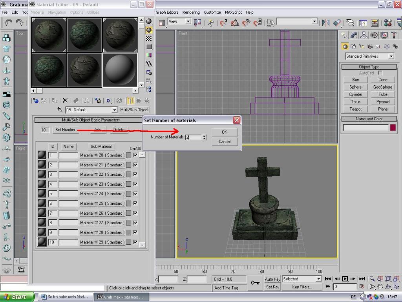This screenshot has width=402, height=302.
Task: Open the Help menu
Action: click(249, 12)
